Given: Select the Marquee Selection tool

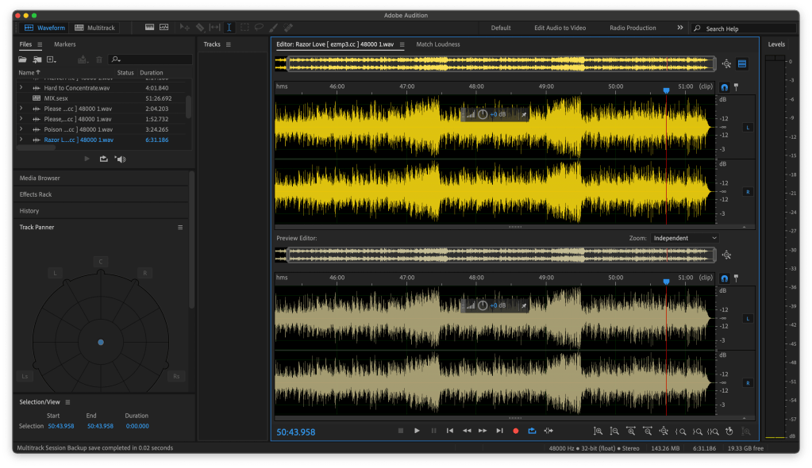Looking at the screenshot, I should (244, 26).
